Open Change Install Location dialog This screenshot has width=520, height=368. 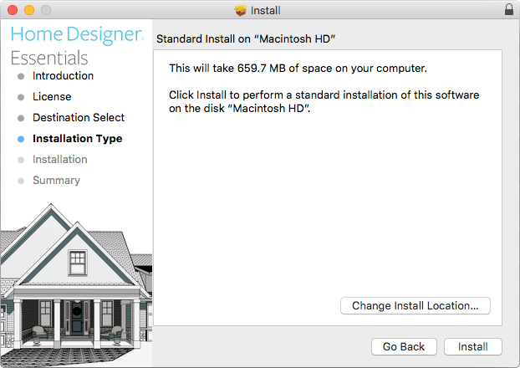pyautogui.click(x=415, y=305)
